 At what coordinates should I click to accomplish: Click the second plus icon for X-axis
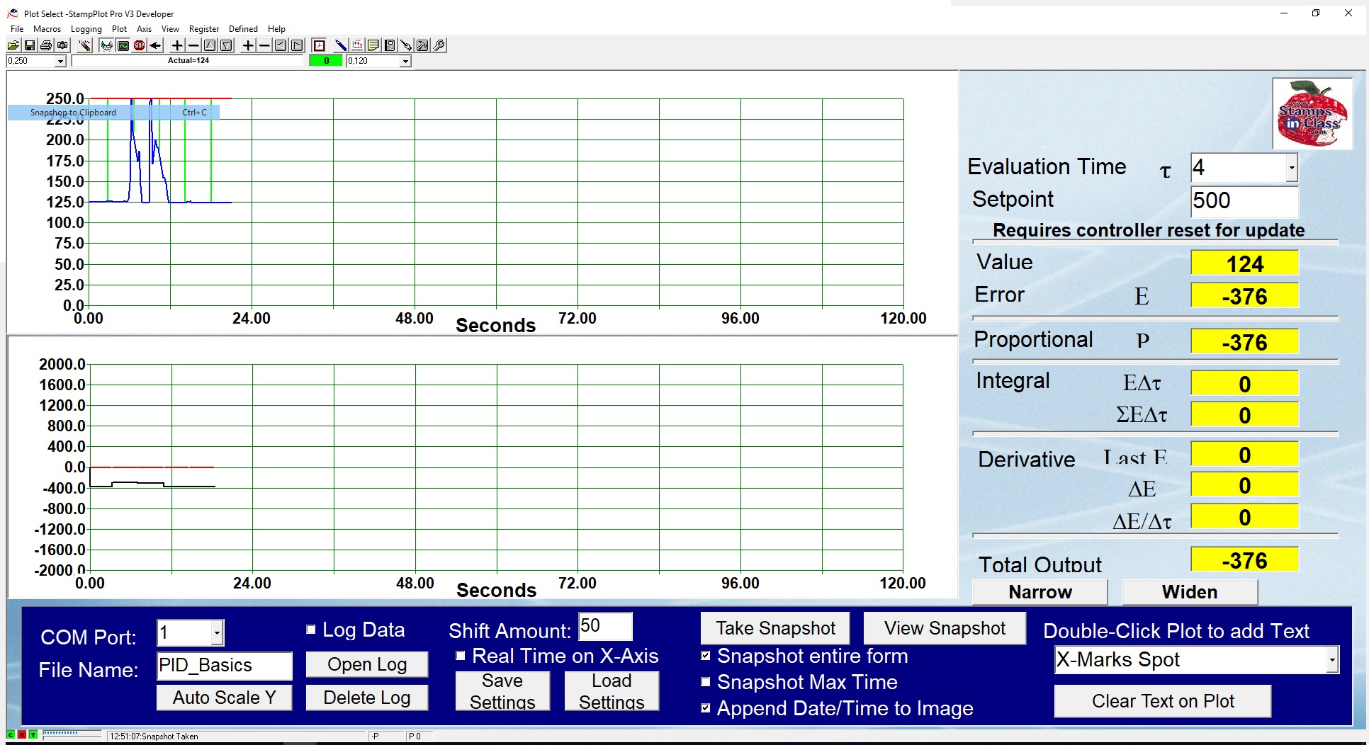coord(248,45)
